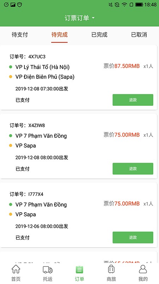The image size is (159, 284).
Task: Open the 商旅 luggage icon
Action: (111, 269)
